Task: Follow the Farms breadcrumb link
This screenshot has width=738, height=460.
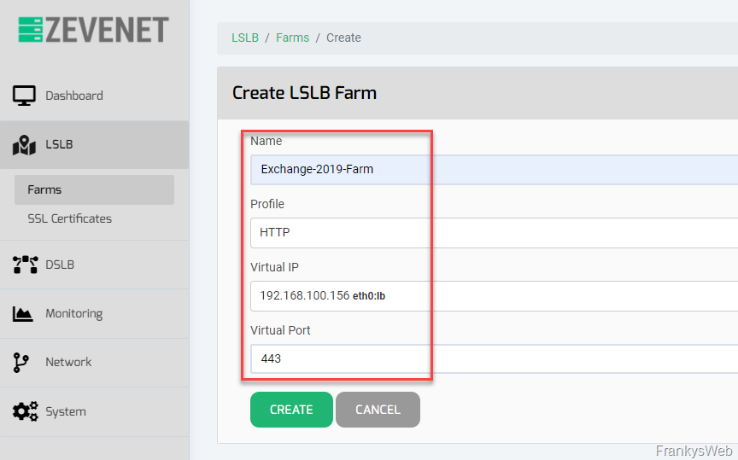Action: pos(292,38)
